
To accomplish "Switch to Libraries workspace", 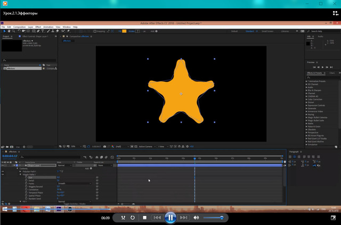I will (285, 31).
